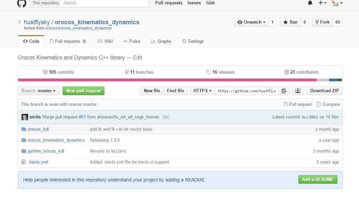Open Pull requests in top navigation
Screen dimensions: 359x200
point(169,3)
